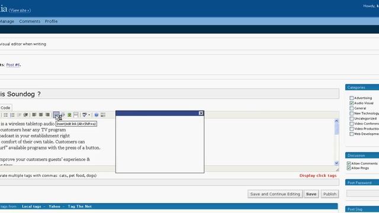Select Tag The Net suggestion source
This screenshot has width=379, height=213.
pyautogui.click(x=79, y=206)
